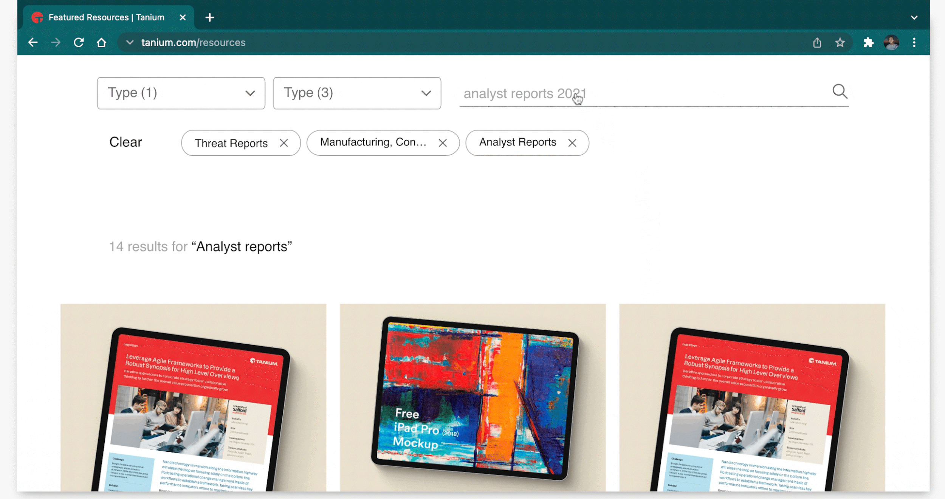The height and width of the screenshot is (499, 945).
Task: Reload the Tanium resources page
Action: point(79,42)
